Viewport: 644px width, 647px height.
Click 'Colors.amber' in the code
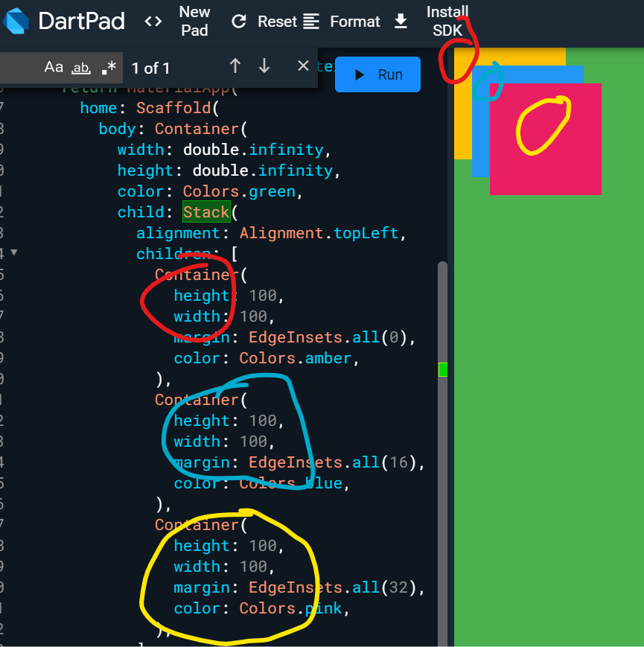295,358
